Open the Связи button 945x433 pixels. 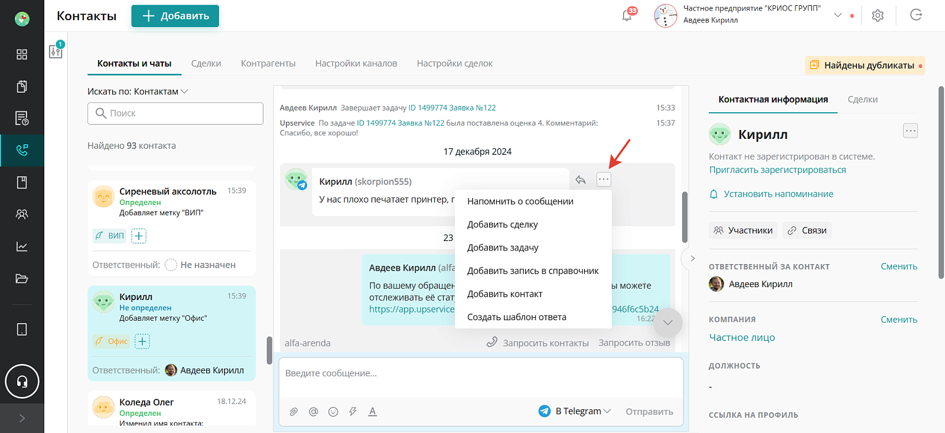807,230
